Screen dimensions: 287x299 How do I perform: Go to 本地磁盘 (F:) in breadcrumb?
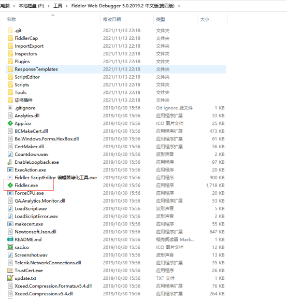pos(32,6)
